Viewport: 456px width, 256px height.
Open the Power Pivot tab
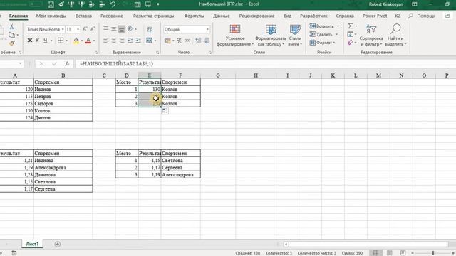pyautogui.click(x=375, y=16)
